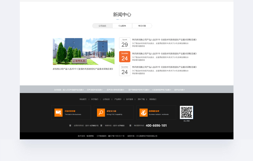Switch to the 行业聚焦 tab
253x161 pixels.
click(x=122, y=26)
